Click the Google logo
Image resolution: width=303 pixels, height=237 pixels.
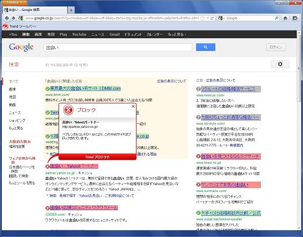(x=21, y=47)
